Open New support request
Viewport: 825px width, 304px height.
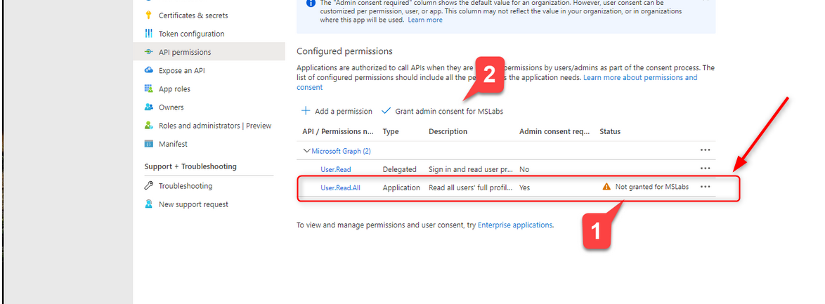[194, 204]
